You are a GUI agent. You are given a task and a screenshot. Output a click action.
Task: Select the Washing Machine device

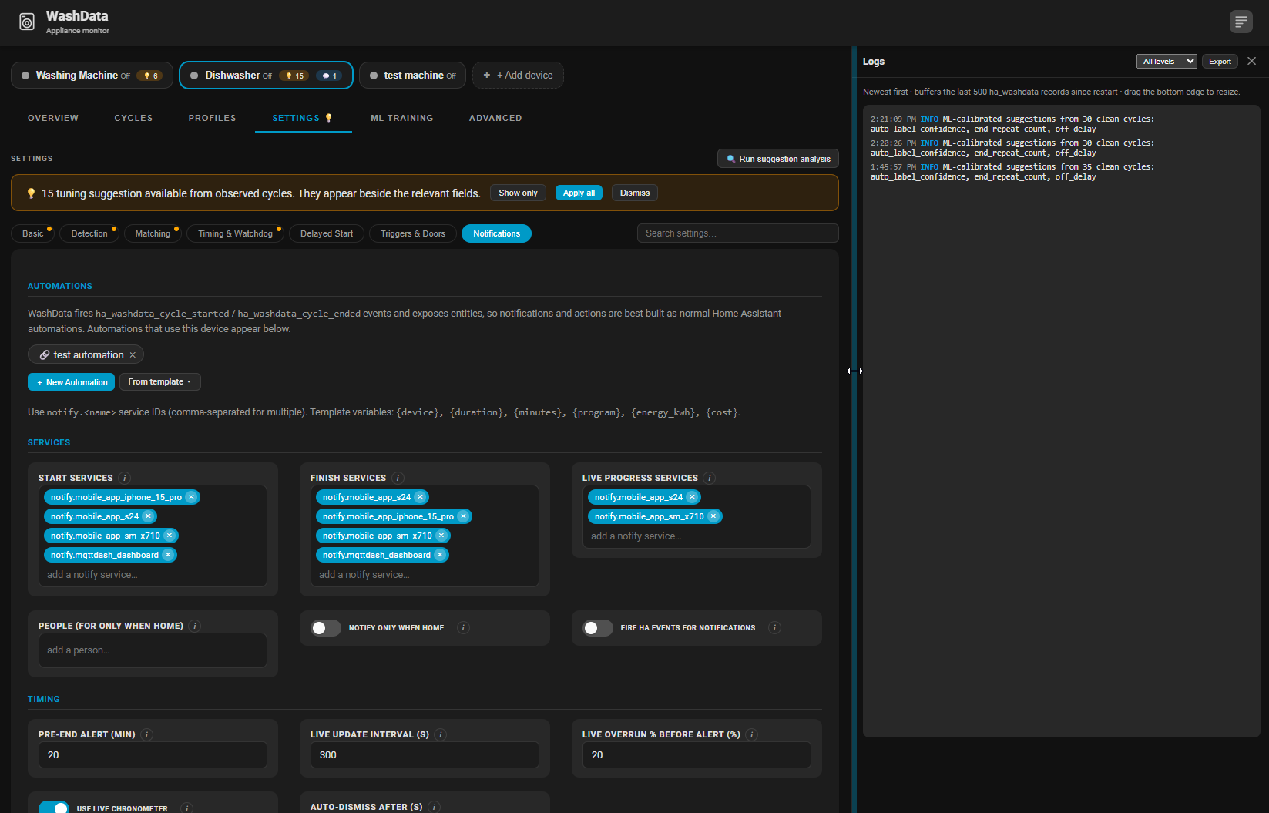[92, 76]
